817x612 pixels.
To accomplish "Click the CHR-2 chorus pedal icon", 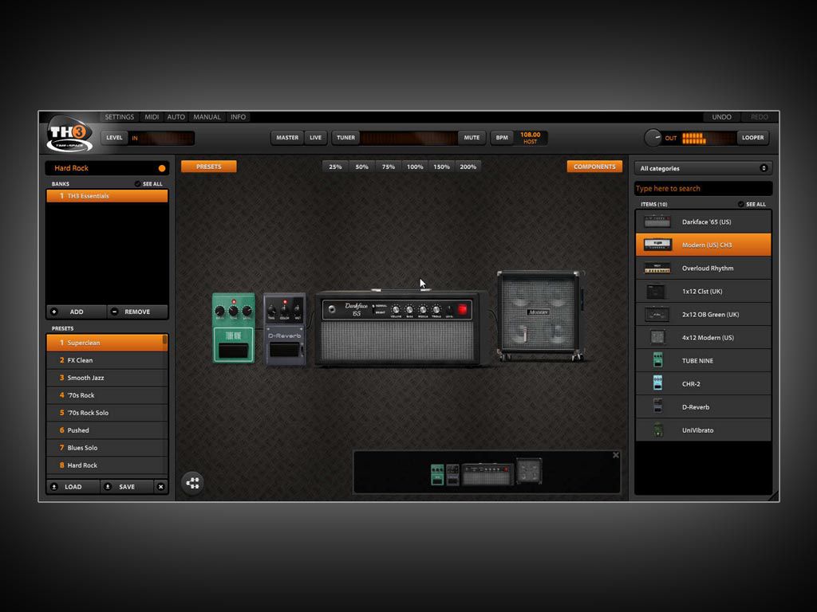I will pyautogui.click(x=658, y=383).
